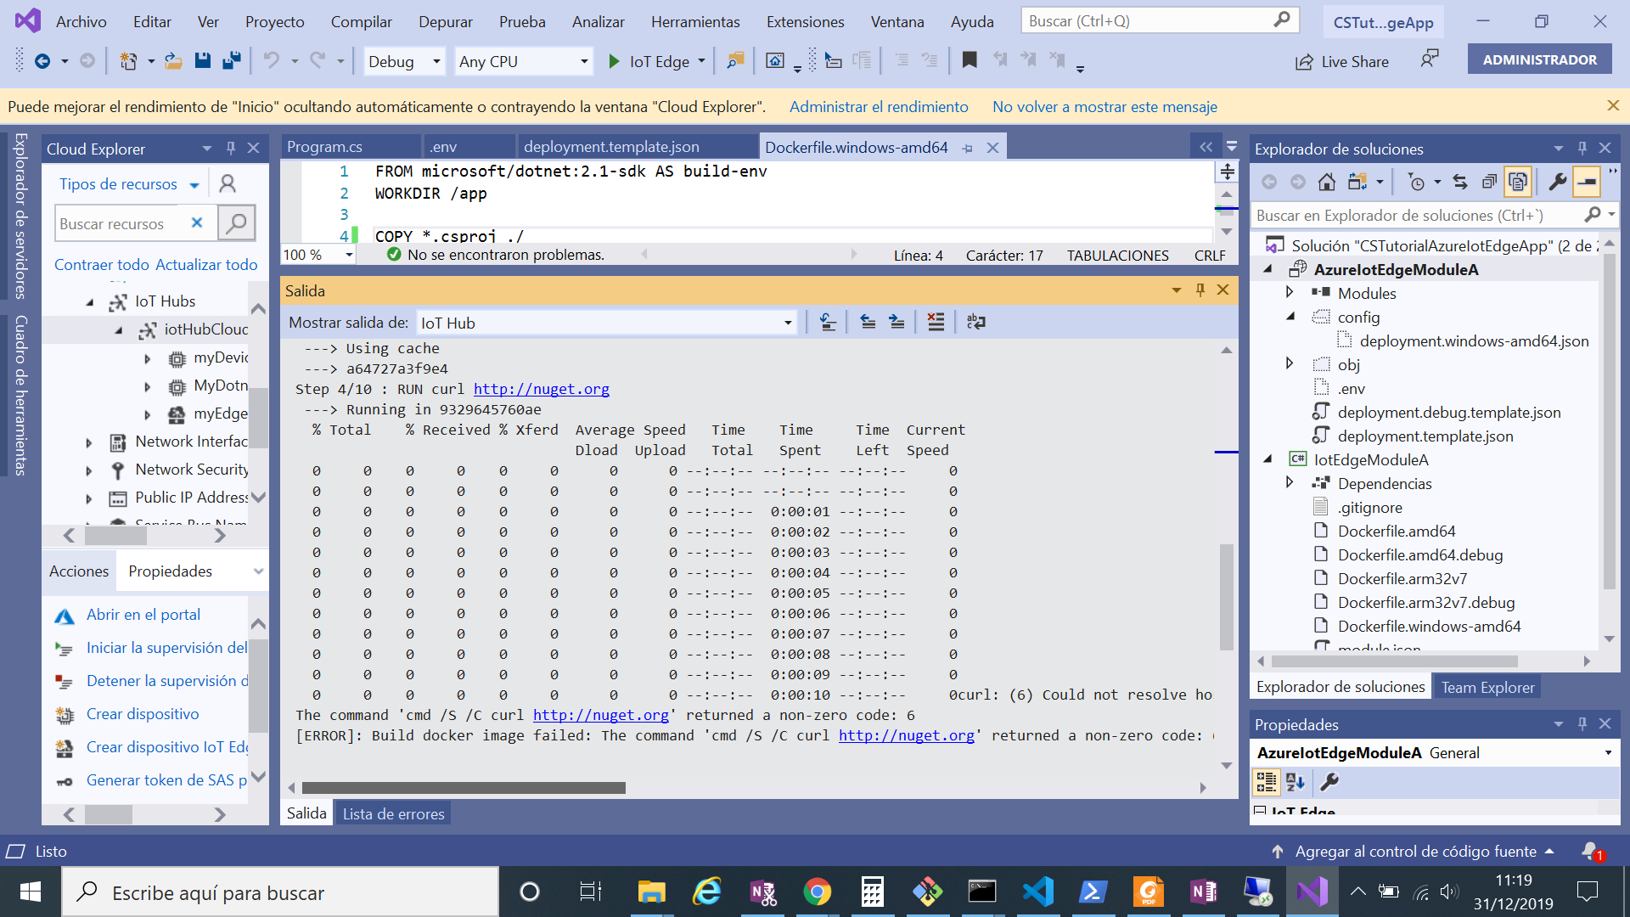Toggle a bookmark from the toolbar

970,60
